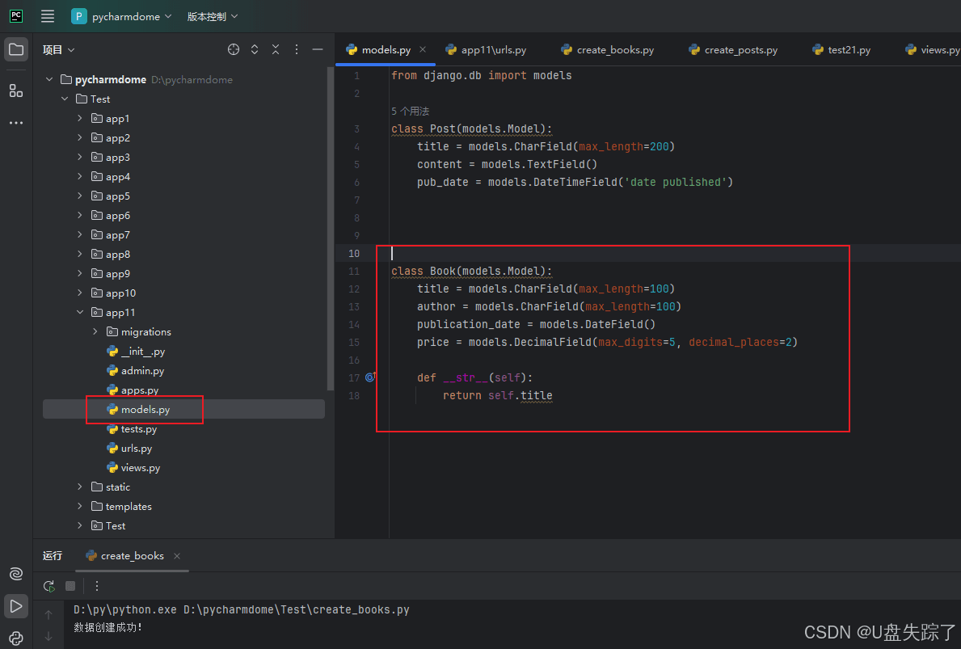Collapse all items in project tree
The image size is (961, 649).
276,49
